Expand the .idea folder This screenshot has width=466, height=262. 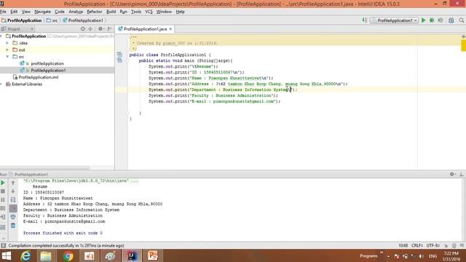coord(7,43)
